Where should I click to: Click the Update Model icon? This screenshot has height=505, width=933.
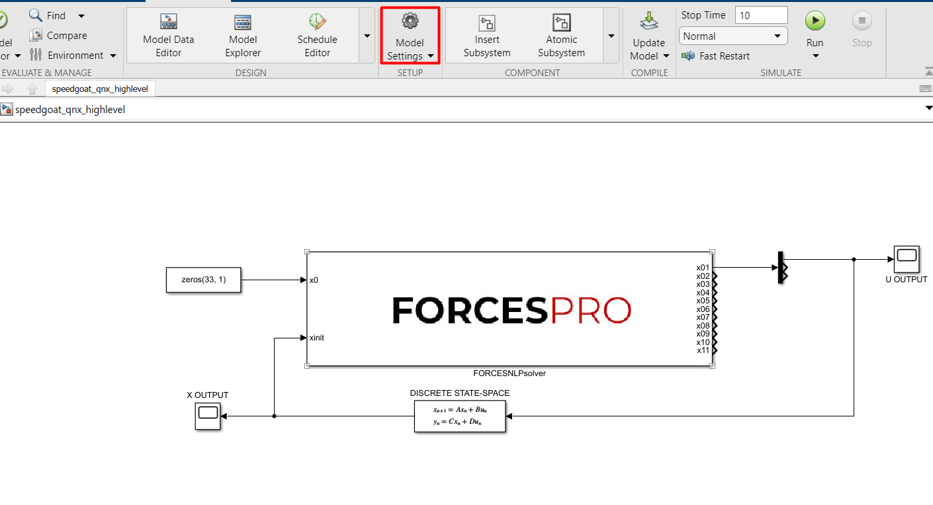coord(648,22)
